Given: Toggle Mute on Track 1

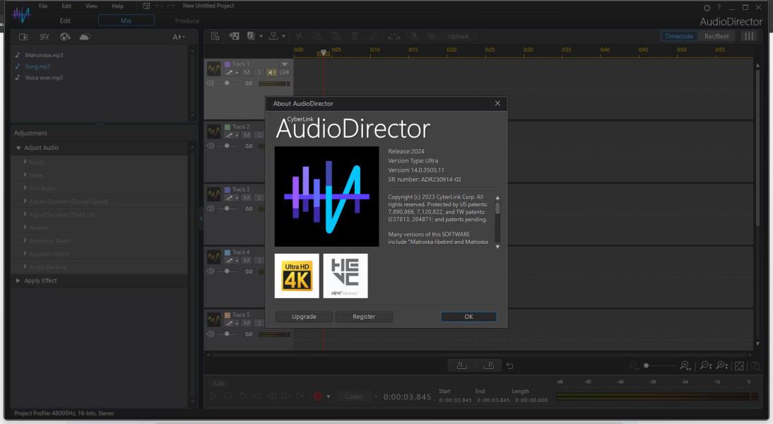Looking at the screenshot, I should (247, 73).
